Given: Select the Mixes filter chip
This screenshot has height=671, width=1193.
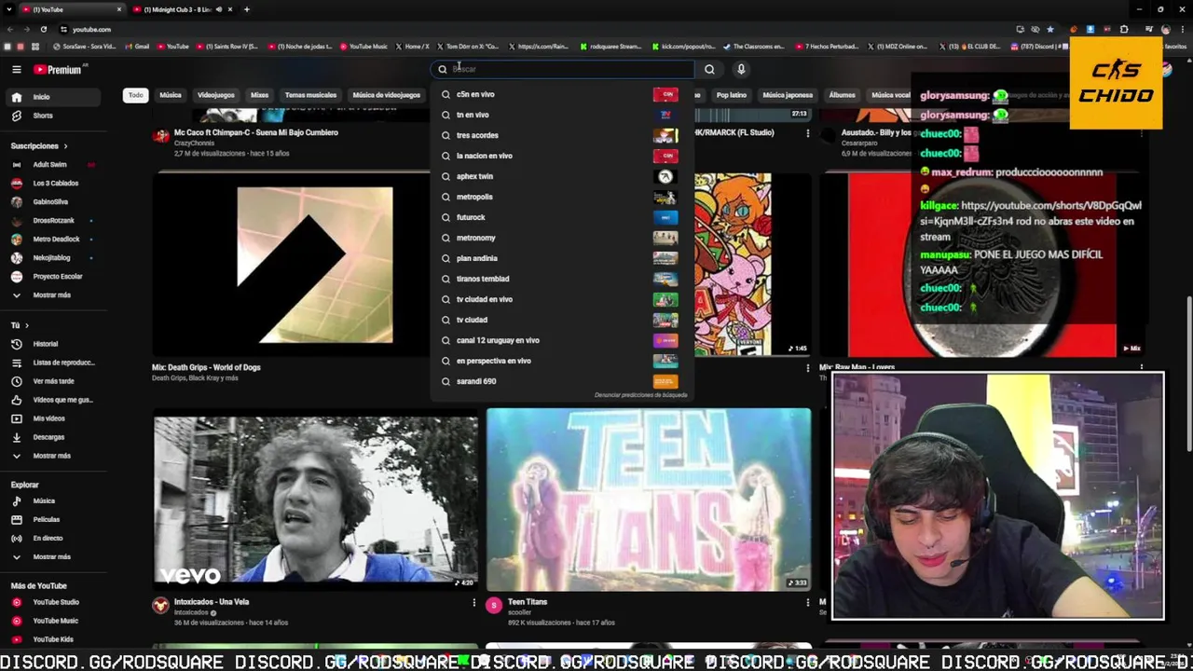Looking at the screenshot, I should 259,95.
